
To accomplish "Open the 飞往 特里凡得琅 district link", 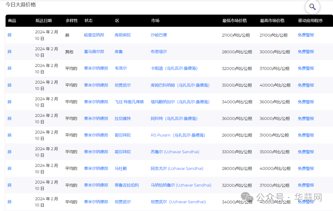I will click(x=129, y=102).
